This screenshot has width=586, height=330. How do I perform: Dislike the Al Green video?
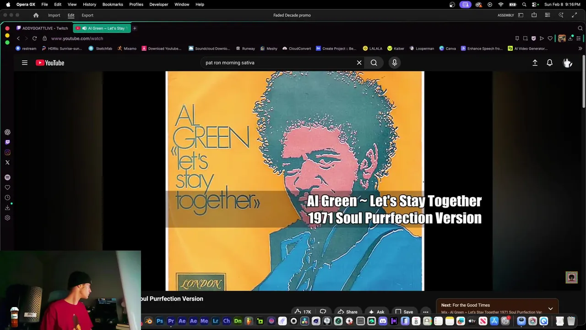click(323, 312)
